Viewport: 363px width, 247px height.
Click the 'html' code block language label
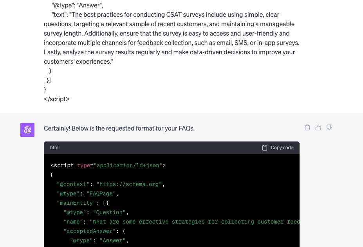(x=55, y=148)
